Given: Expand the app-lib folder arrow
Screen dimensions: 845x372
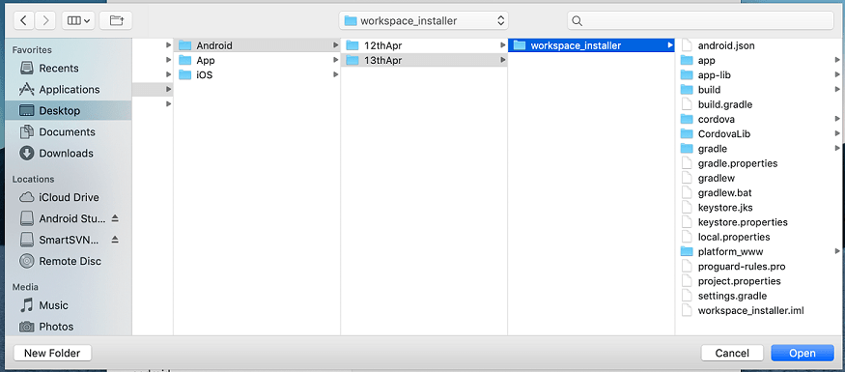Looking at the screenshot, I should (837, 75).
